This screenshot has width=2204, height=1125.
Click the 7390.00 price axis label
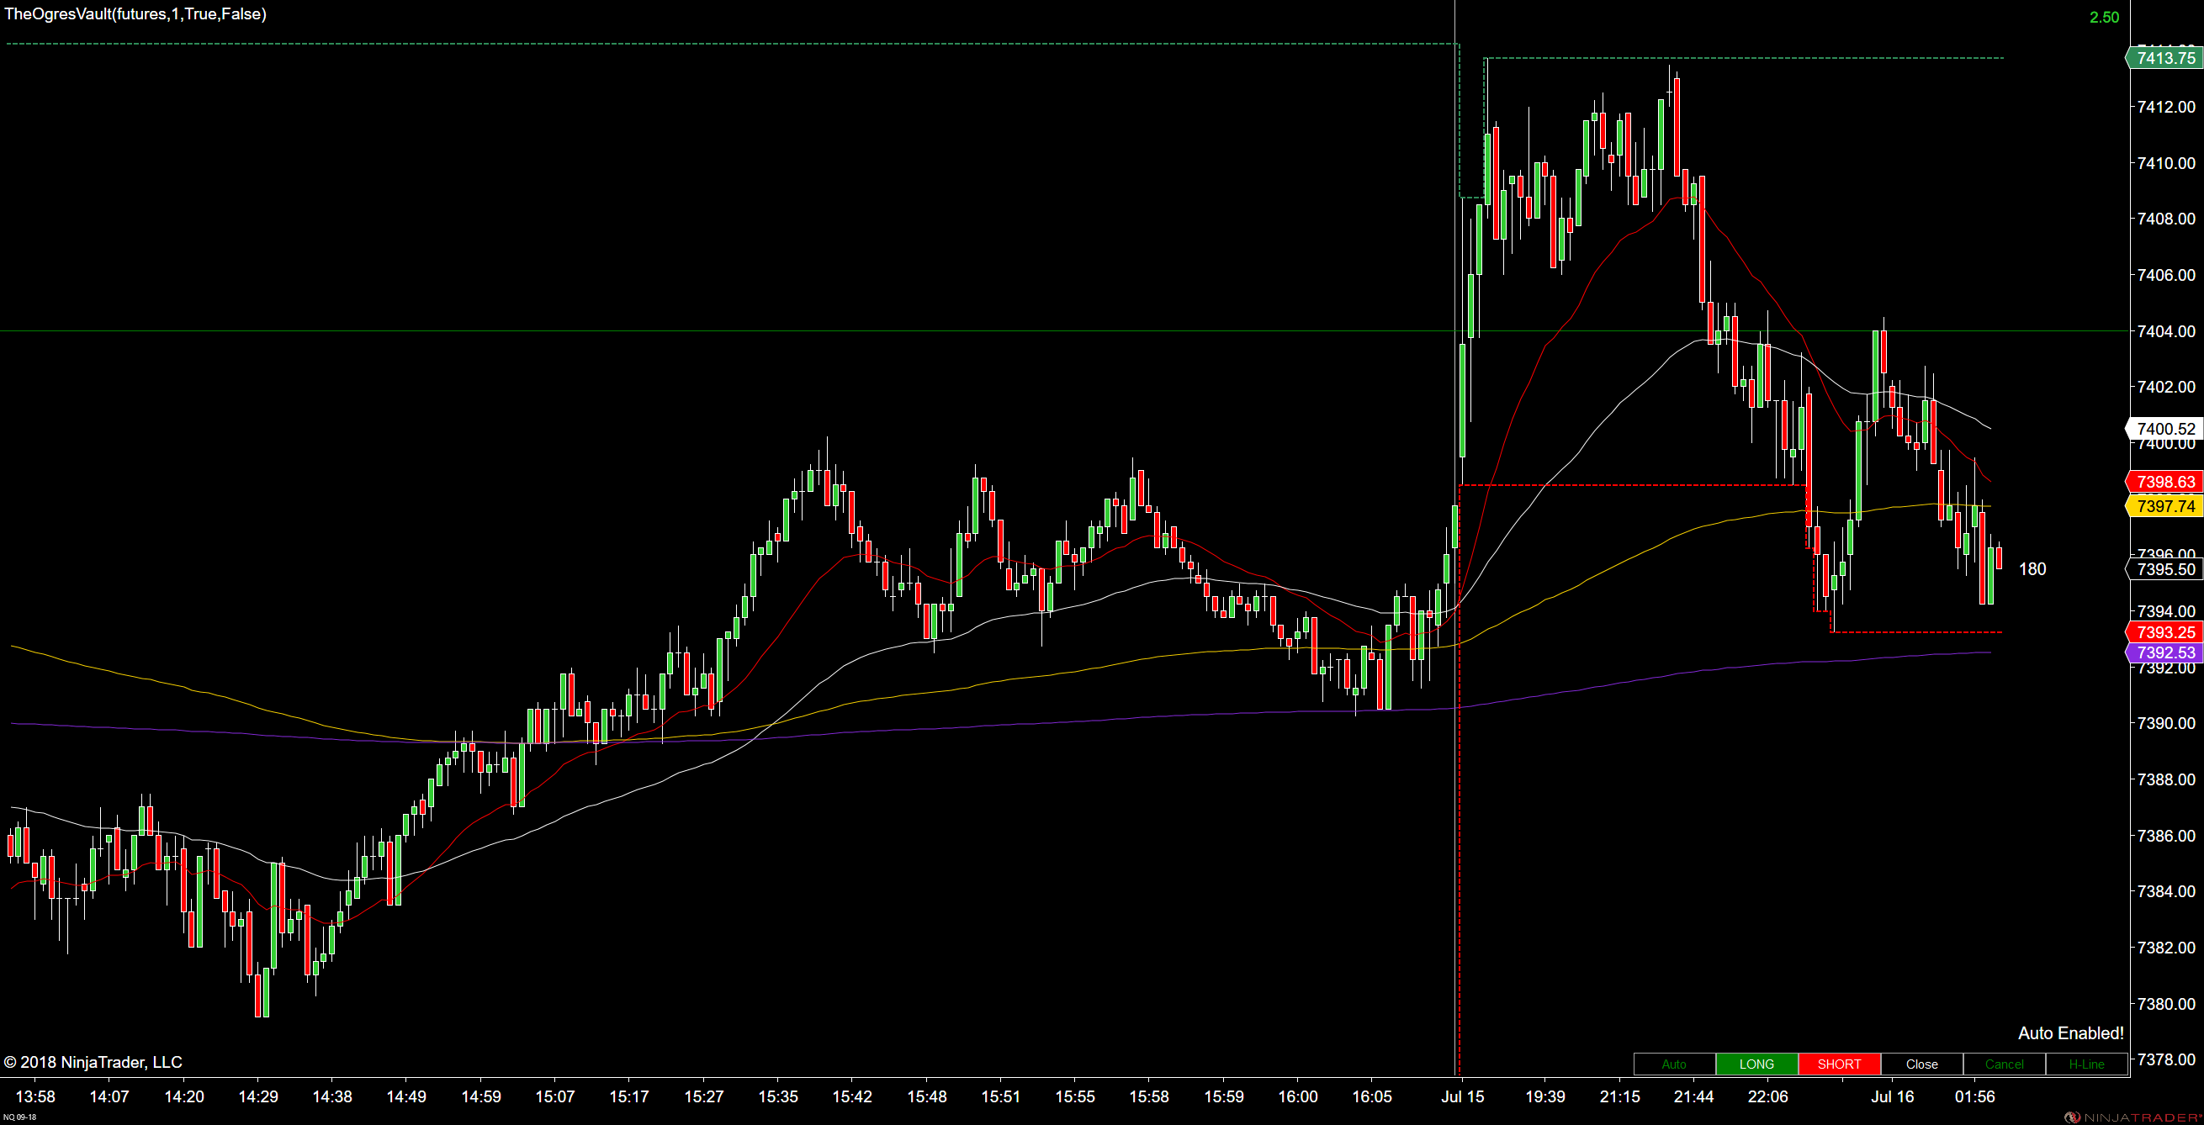tap(2166, 723)
